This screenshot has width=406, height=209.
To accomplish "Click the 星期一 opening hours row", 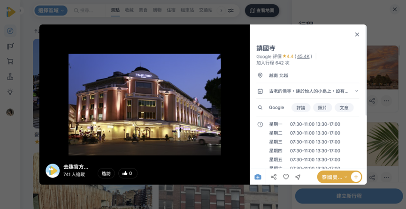I will click(x=305, y=124).
